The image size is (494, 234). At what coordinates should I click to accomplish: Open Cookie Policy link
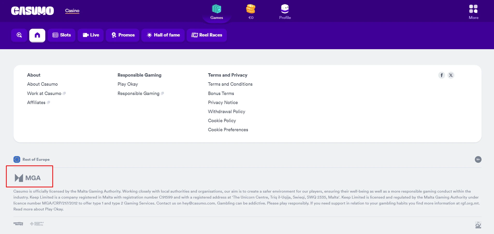pos(222,121)
